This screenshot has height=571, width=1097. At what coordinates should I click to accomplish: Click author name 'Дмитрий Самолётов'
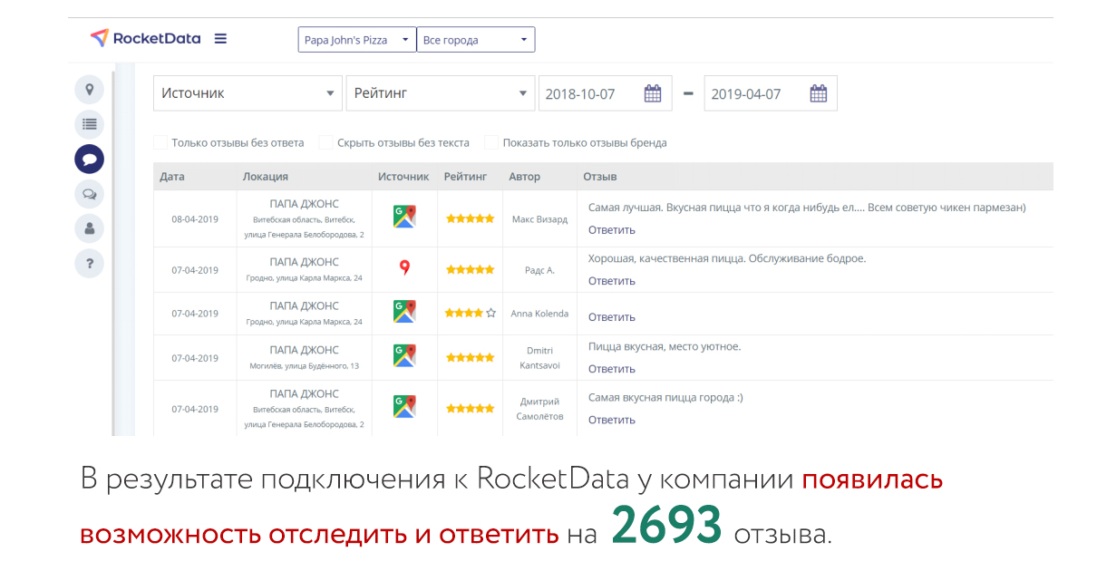539,409
